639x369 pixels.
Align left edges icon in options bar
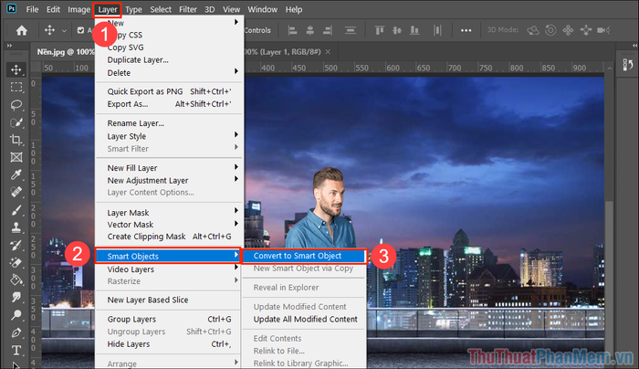292,30
